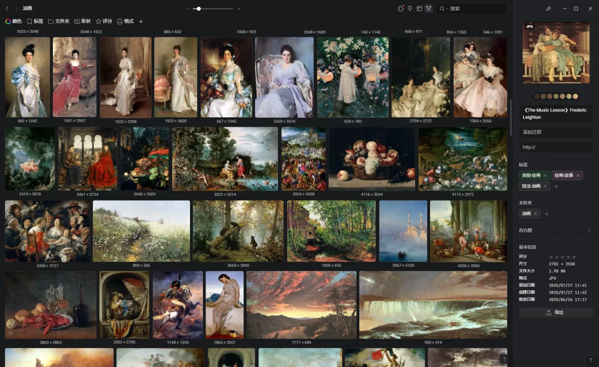Add a new filter with plus icon
The width and height of the screenshot is (599, 367).
click(x=141, y=22)
